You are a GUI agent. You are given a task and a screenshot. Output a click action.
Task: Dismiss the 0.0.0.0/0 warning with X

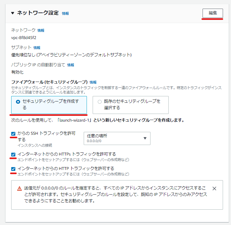(214, 189)
